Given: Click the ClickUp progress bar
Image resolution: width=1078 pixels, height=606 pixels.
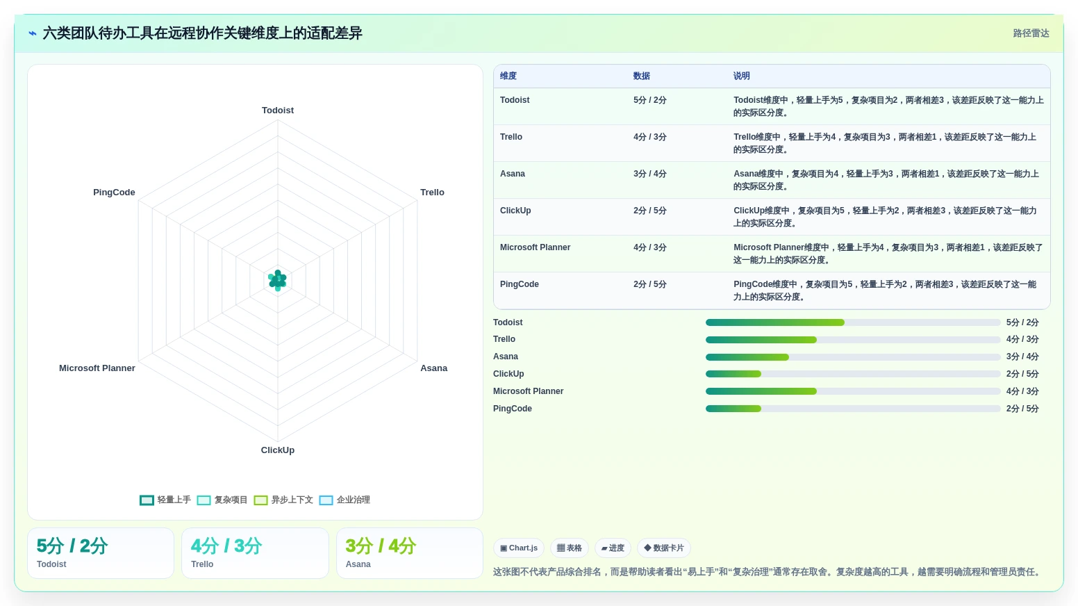Looking at the screenshot, I should [853, 374].
